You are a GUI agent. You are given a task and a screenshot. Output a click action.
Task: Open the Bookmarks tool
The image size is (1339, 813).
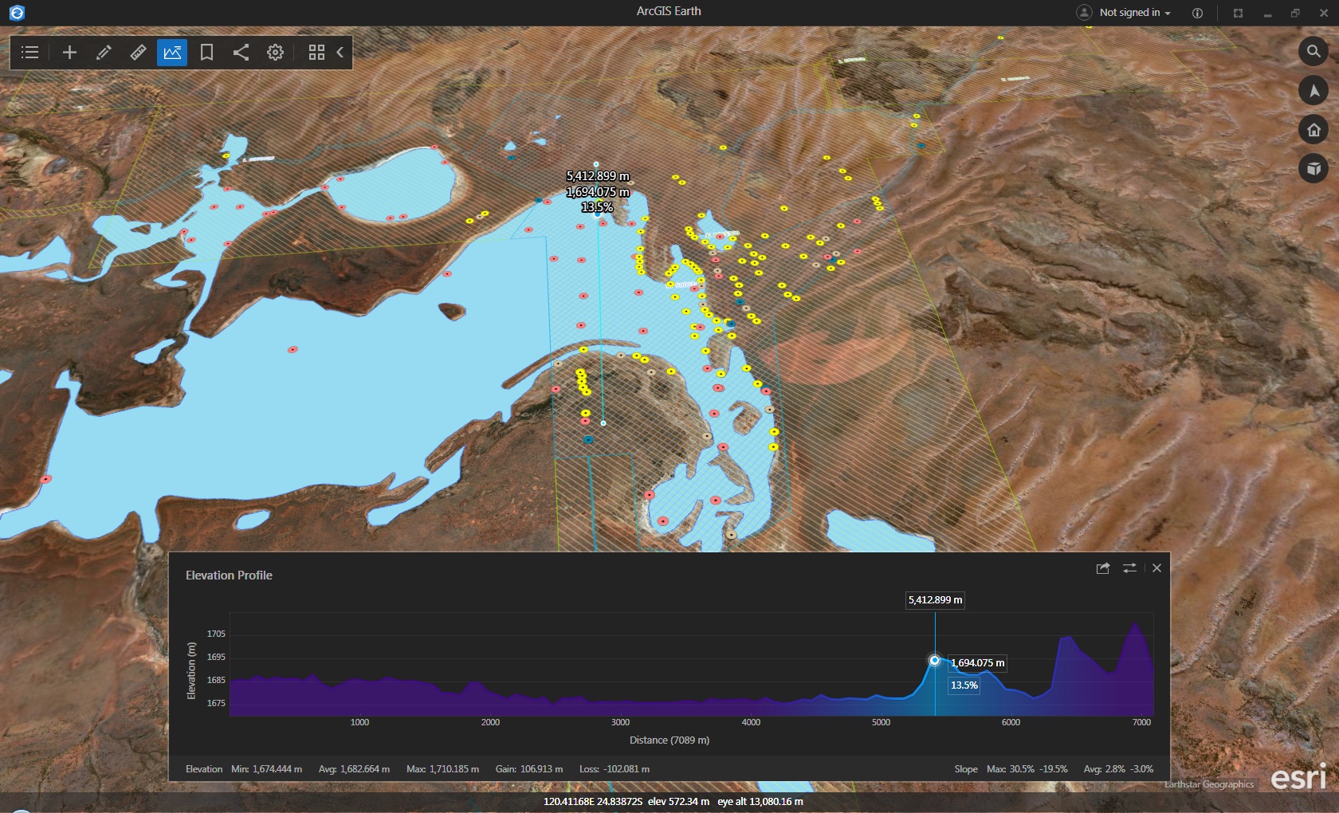pos(206,53)
